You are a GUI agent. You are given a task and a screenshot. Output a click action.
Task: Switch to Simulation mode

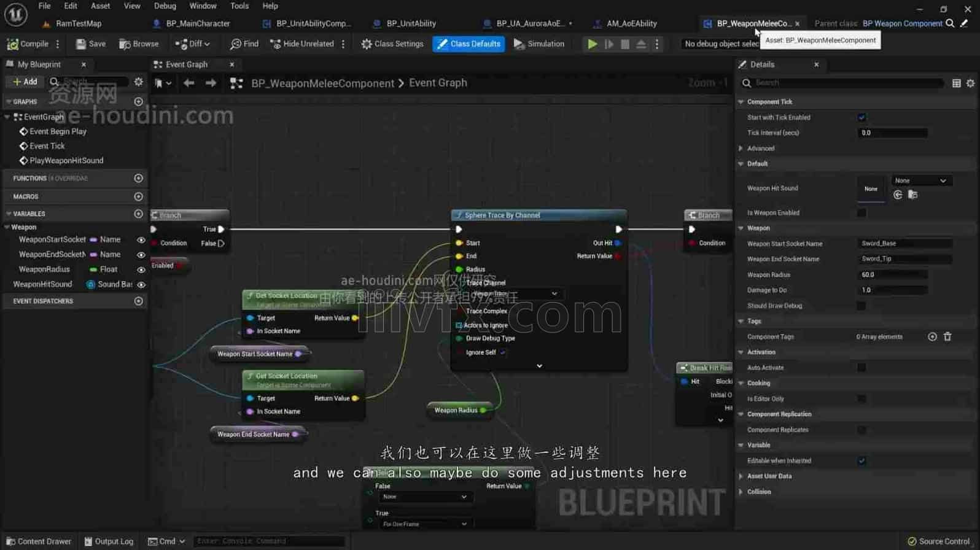(539, 44)
